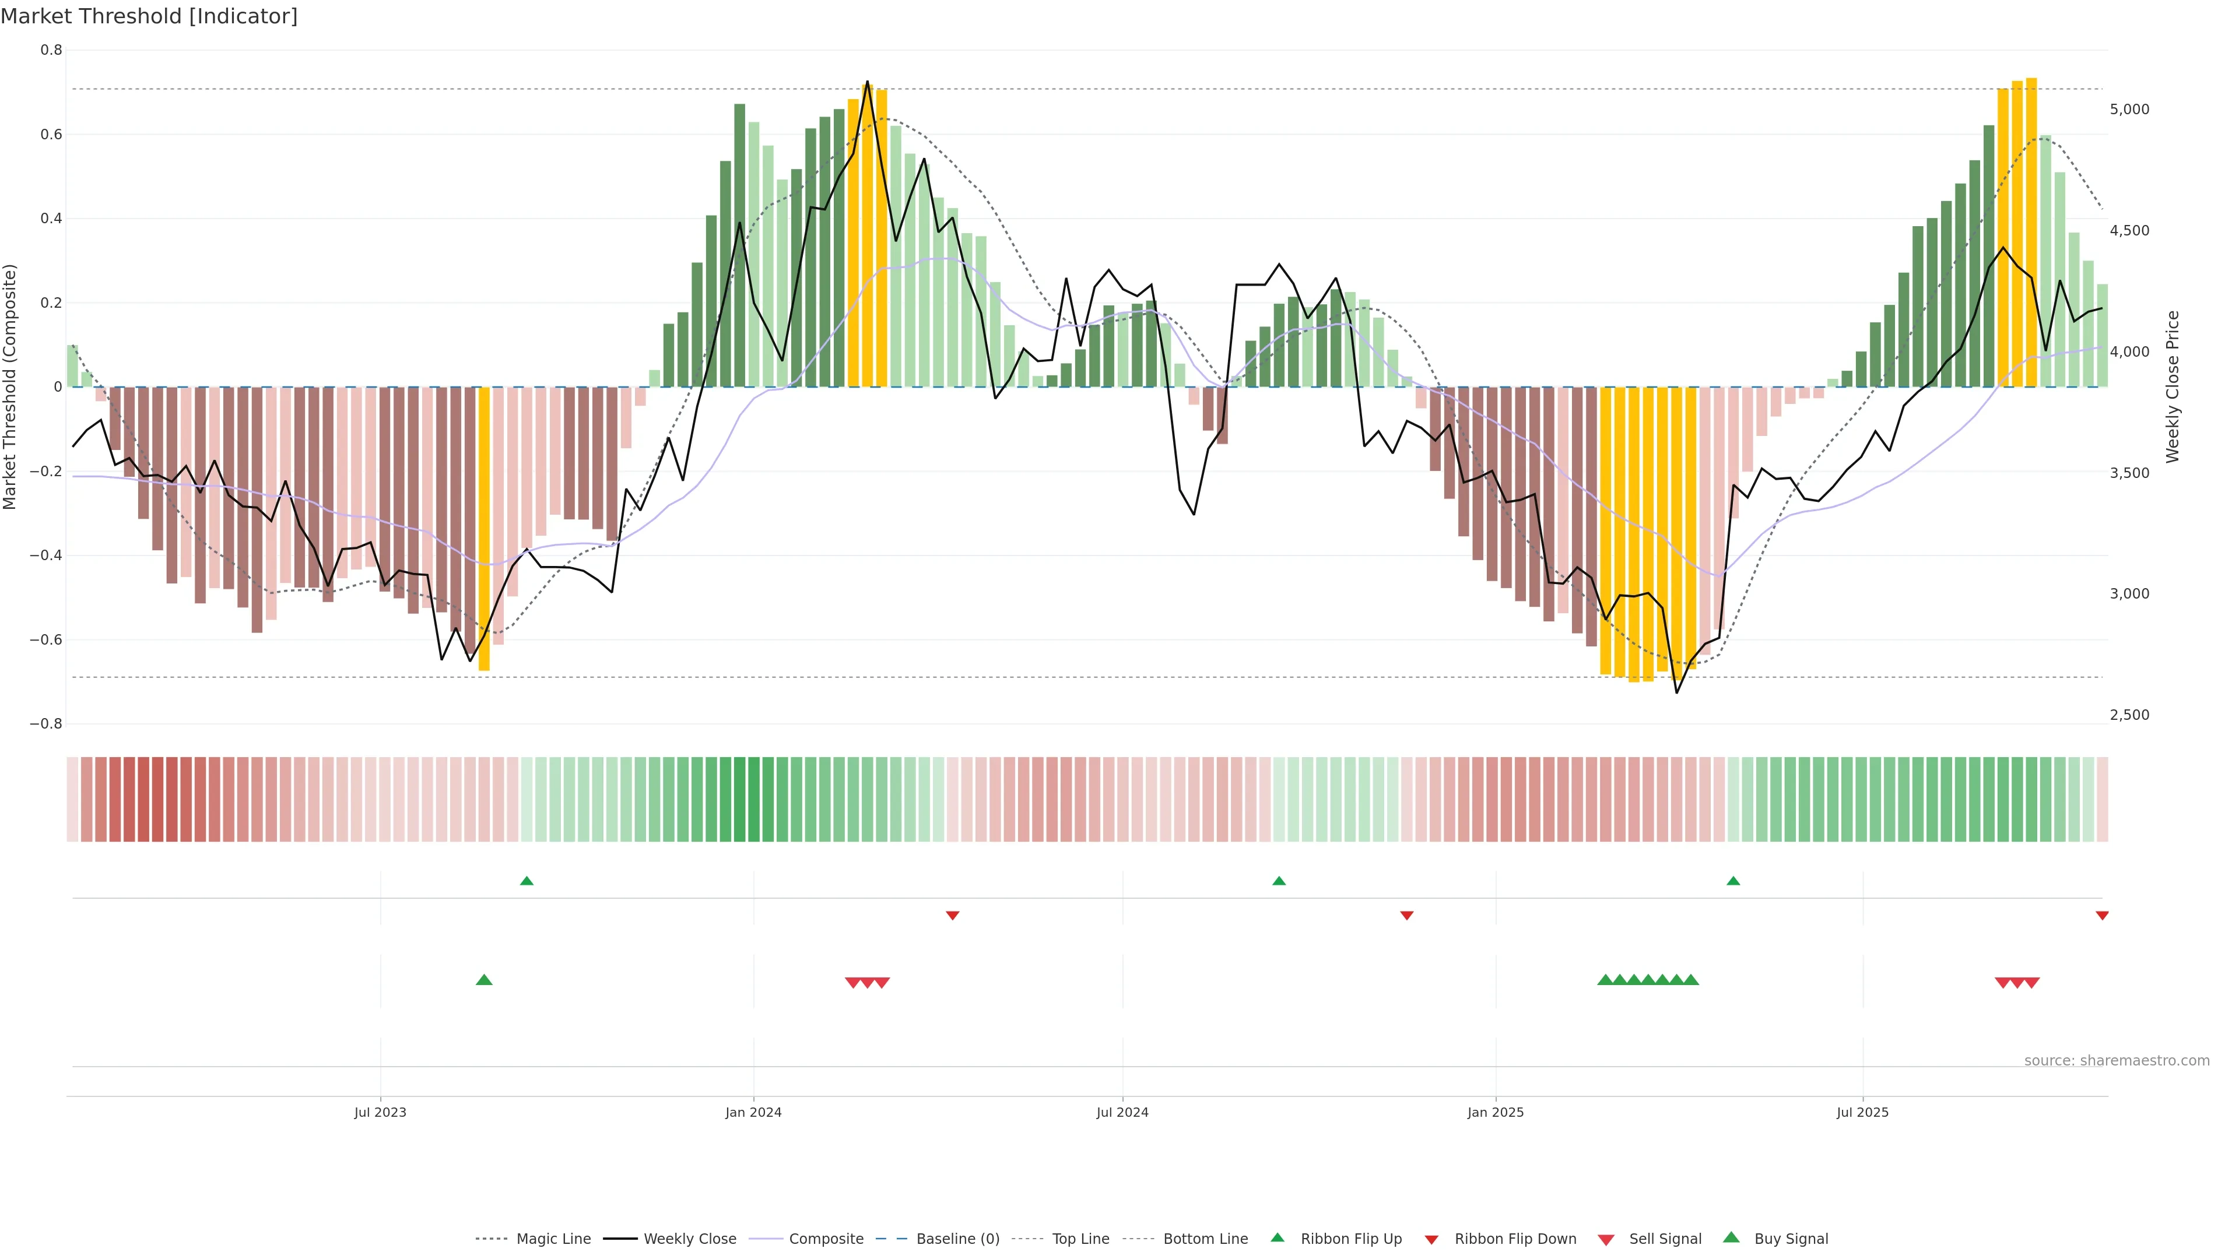Click Ribbon Flip Up marker in 2025
This screenshot has width=2239, height=1259.
pos(1733,881)
